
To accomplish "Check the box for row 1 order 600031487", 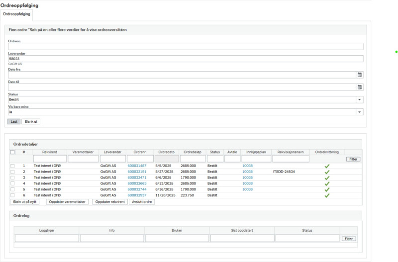I will pos(12,166).
